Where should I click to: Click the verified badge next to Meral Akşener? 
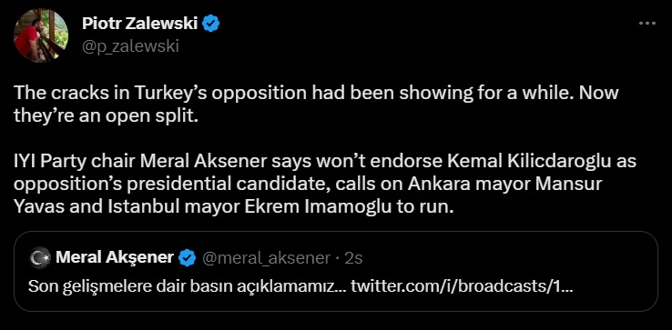point(188,257)
